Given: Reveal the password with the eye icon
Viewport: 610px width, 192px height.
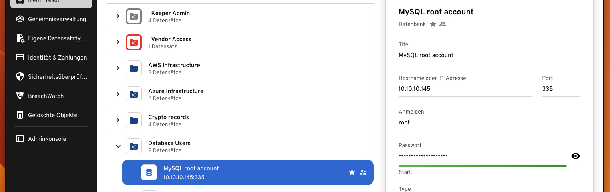Looking at the screenshot, I should click(575, 156).
